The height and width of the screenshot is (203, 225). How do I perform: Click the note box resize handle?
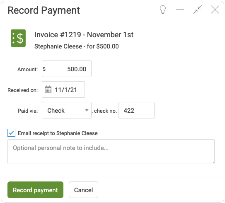(x=213, y=162)
